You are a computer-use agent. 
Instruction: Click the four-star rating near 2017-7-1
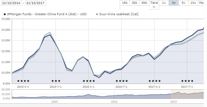point(187,81)
